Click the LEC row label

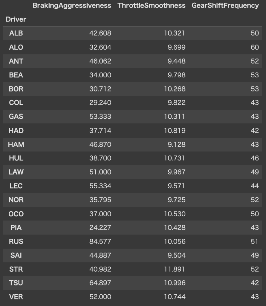point(16,186)
